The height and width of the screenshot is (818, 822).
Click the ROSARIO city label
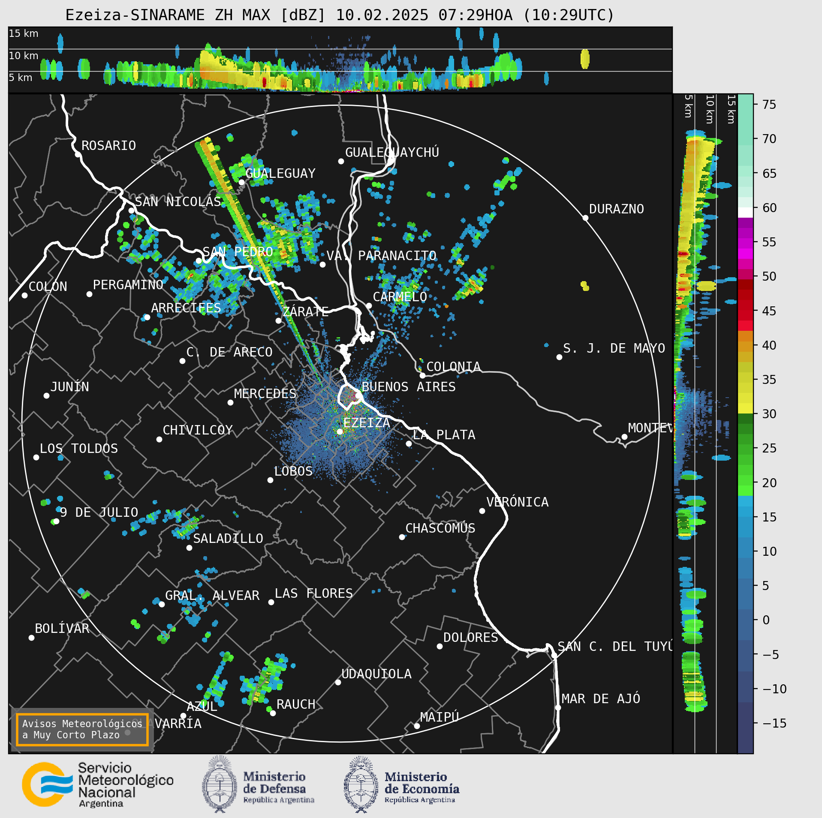pos(108,146)
